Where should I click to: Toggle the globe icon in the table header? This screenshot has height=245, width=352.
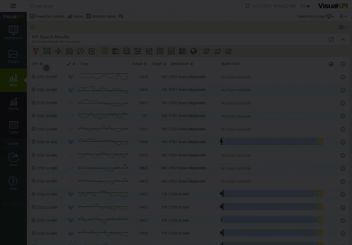pyautogui.click(x=331, y=64)
